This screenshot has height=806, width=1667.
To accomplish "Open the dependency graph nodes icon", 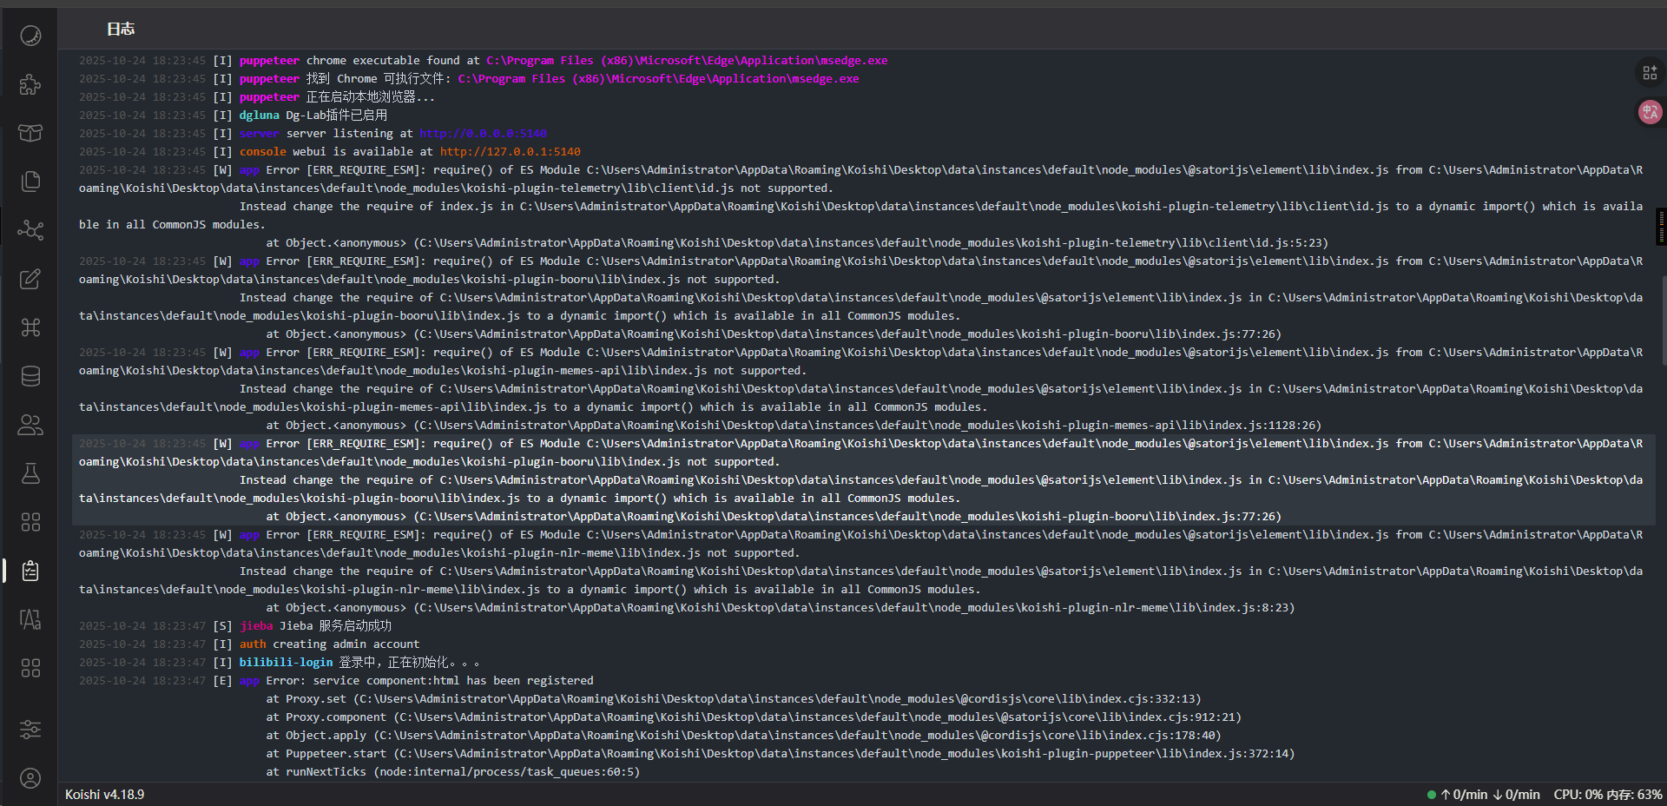I will pyautogui.click(x=30, y=230).
